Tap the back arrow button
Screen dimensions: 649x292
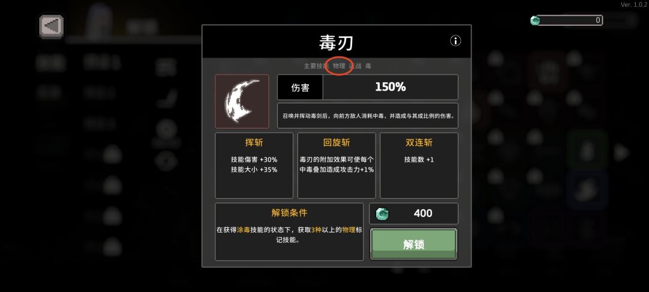pyautogui.click(x=51, y=26)
